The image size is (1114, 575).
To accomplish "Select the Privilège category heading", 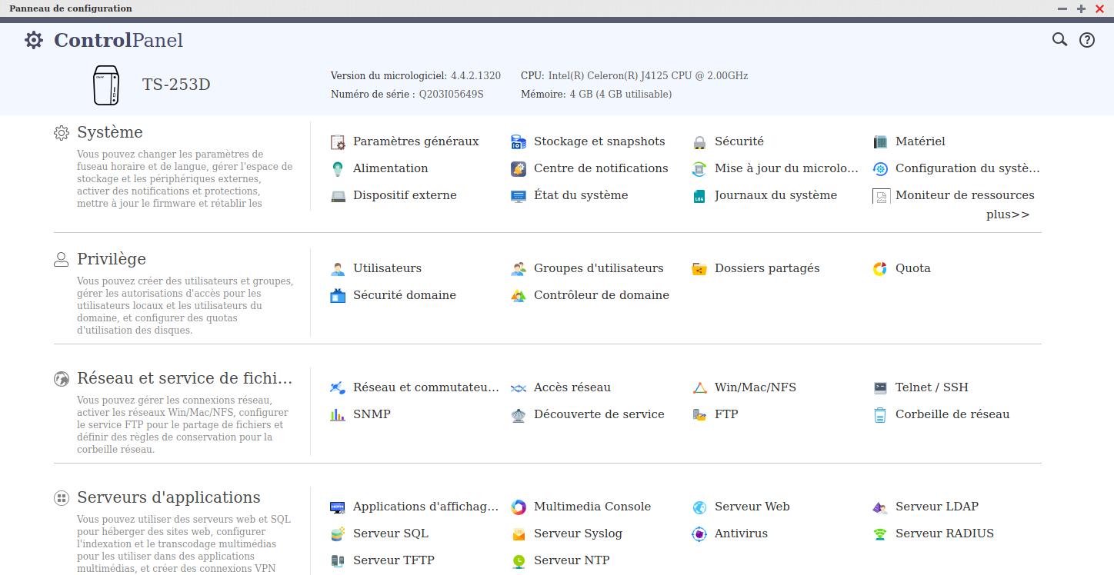I will pyautogui.click(x=111, y=259).
